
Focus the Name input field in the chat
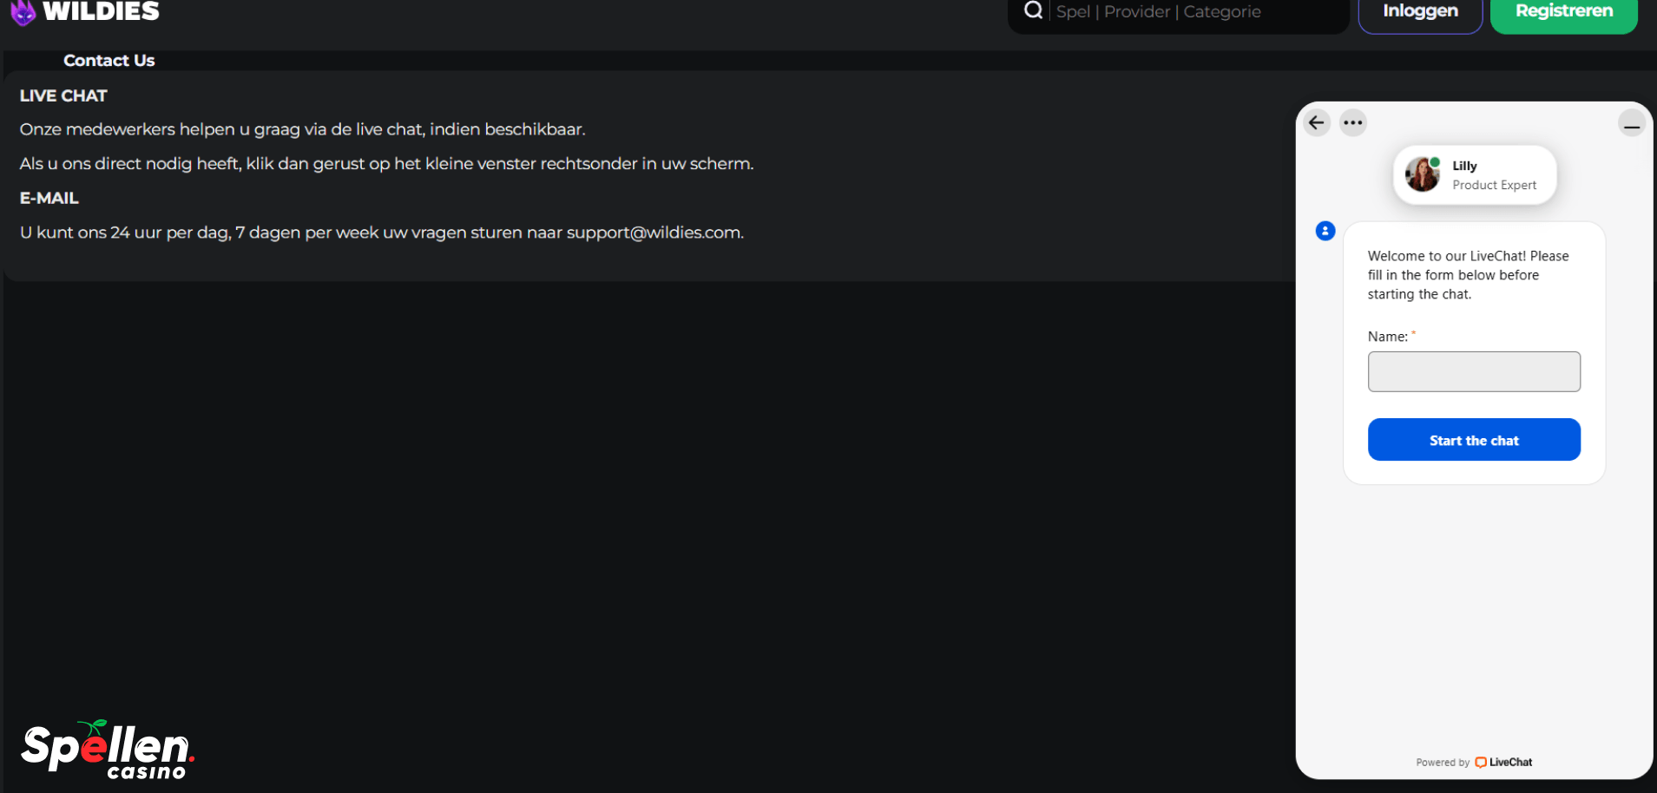1474,371
